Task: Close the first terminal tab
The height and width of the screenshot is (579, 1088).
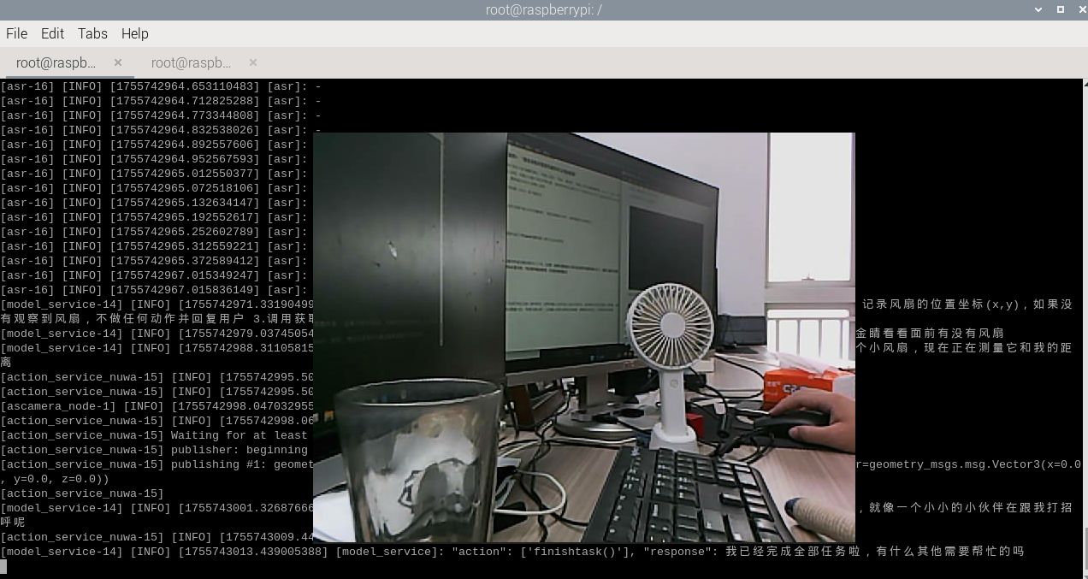Action: point(118,62)
